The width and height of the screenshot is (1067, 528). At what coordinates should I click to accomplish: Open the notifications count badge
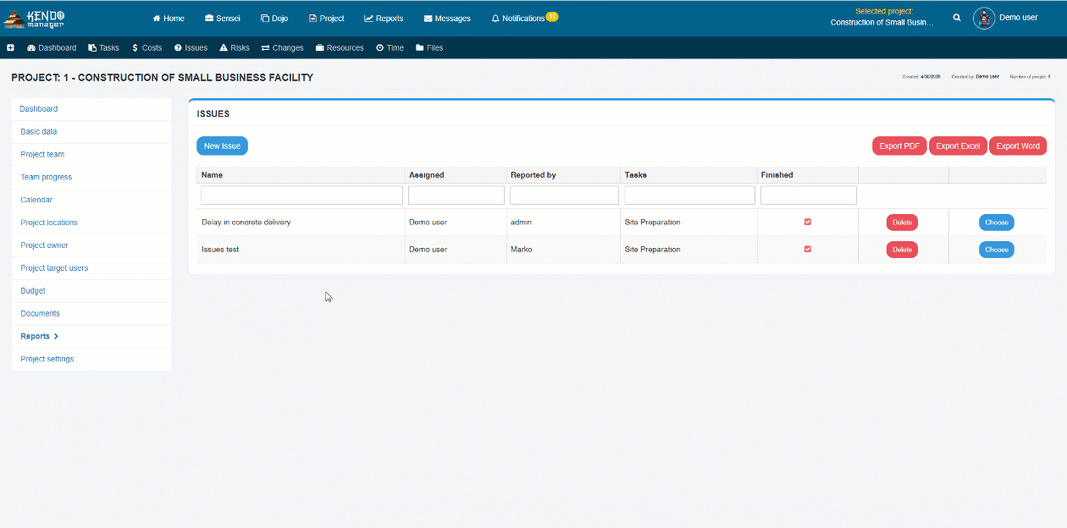click(x=552, y=16)
